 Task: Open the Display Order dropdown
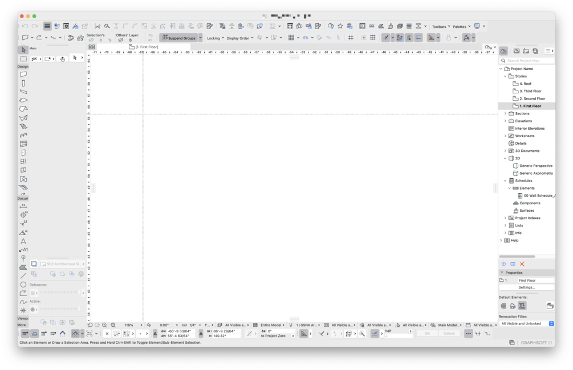[239, 38]
